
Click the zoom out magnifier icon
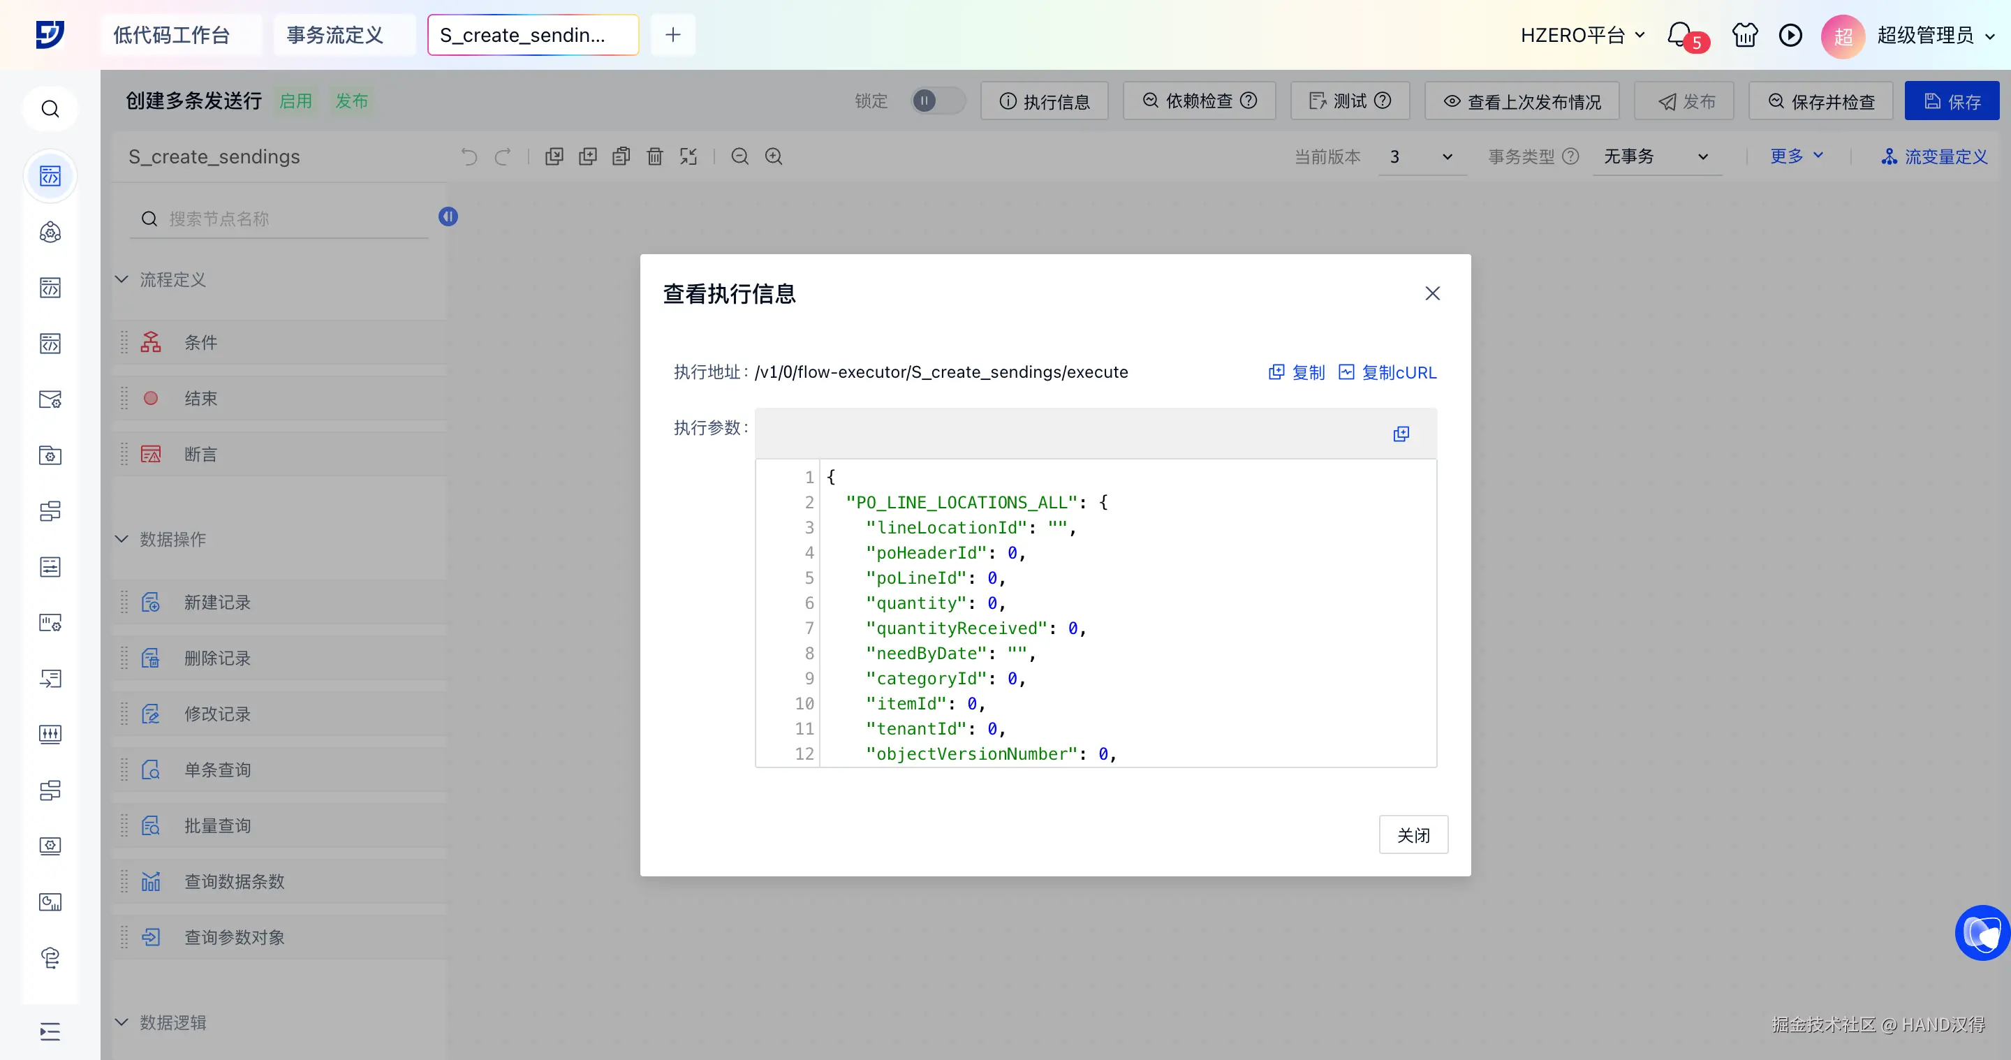pos(739,157)
